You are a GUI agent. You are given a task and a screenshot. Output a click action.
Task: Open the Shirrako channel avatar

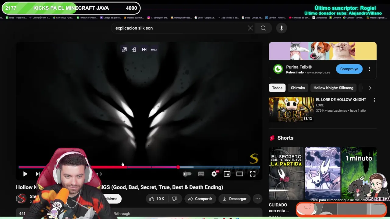pos(21,199)
